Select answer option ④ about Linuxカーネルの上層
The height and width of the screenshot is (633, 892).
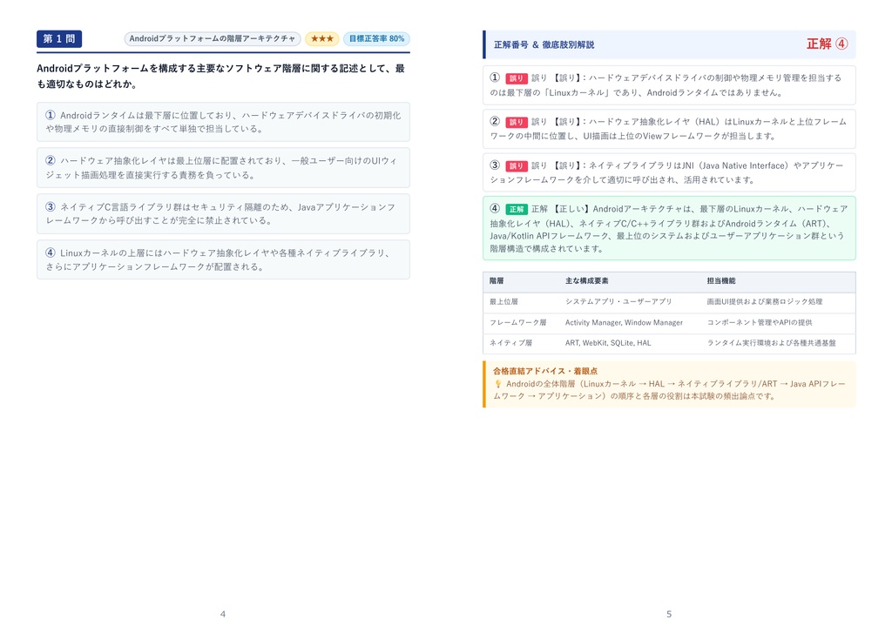point(223,259)
